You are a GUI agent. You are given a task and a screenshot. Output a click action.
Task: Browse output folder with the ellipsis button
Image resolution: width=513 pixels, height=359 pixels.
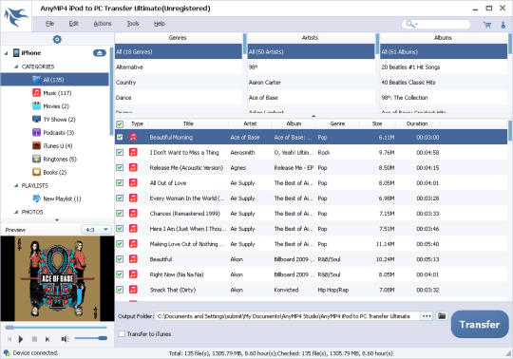tap(427, 316)
